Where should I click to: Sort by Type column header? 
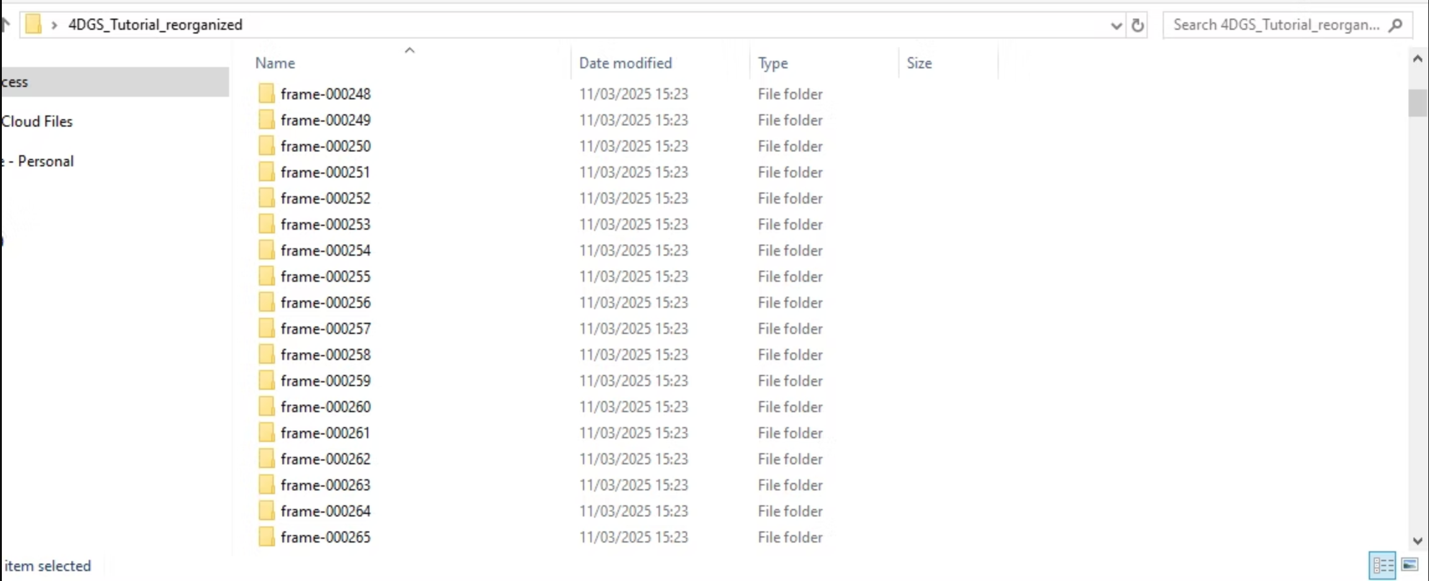coord(773,63)
